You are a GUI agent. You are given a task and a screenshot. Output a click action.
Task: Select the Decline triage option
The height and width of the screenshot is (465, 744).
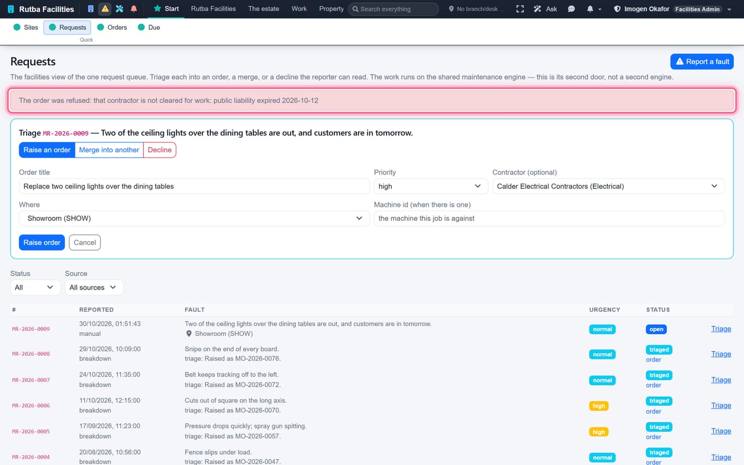point(159,149)
